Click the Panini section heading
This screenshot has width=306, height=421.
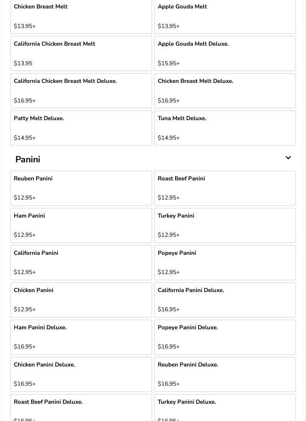pyautogui.click(x=28, y=159)
